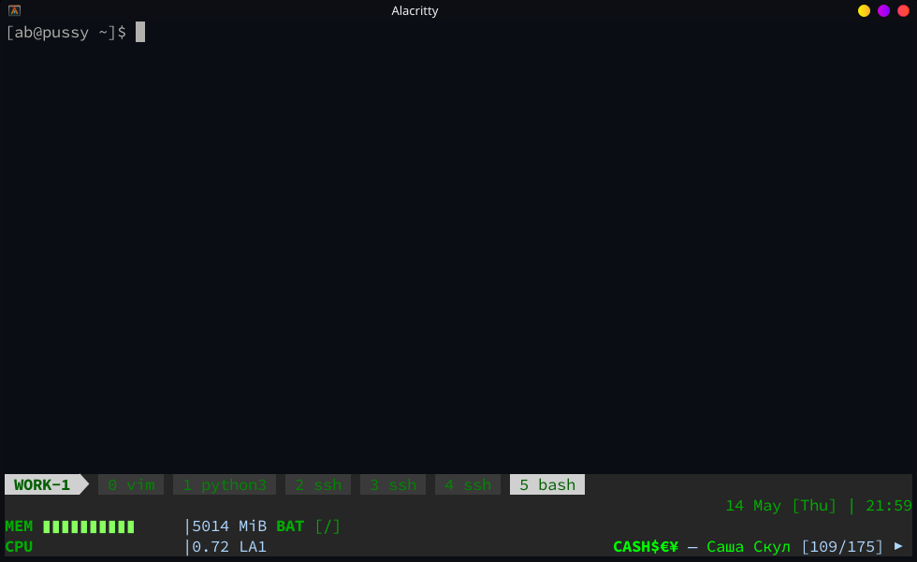The height and width of the screenshot is (562, 917).
Task: Click the playlist position [109/175]
Action: coord(842,546)
